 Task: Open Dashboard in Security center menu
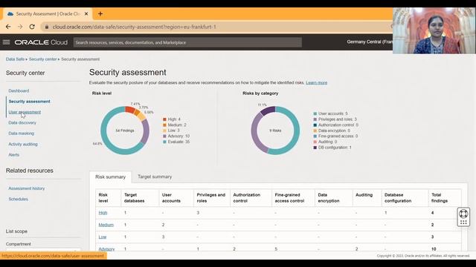(19, 90)
